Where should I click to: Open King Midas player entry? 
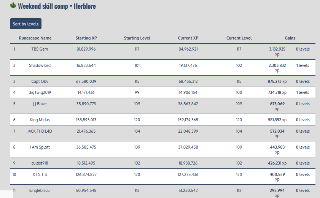40,120
